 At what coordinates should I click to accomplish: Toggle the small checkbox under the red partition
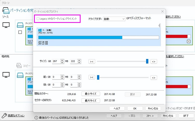point(188,41)
